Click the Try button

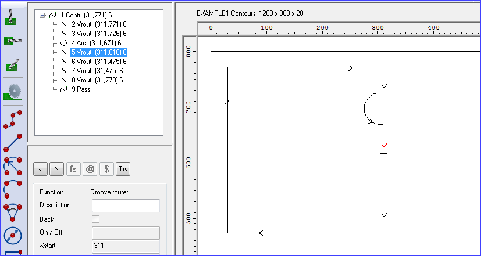(x=123, y=169)
